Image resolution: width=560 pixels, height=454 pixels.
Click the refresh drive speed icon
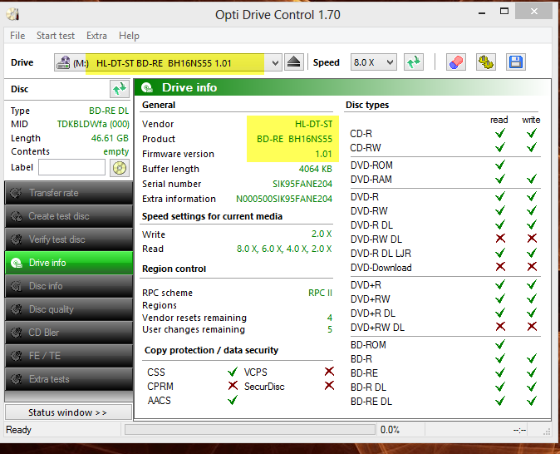[x=414, y=62]
